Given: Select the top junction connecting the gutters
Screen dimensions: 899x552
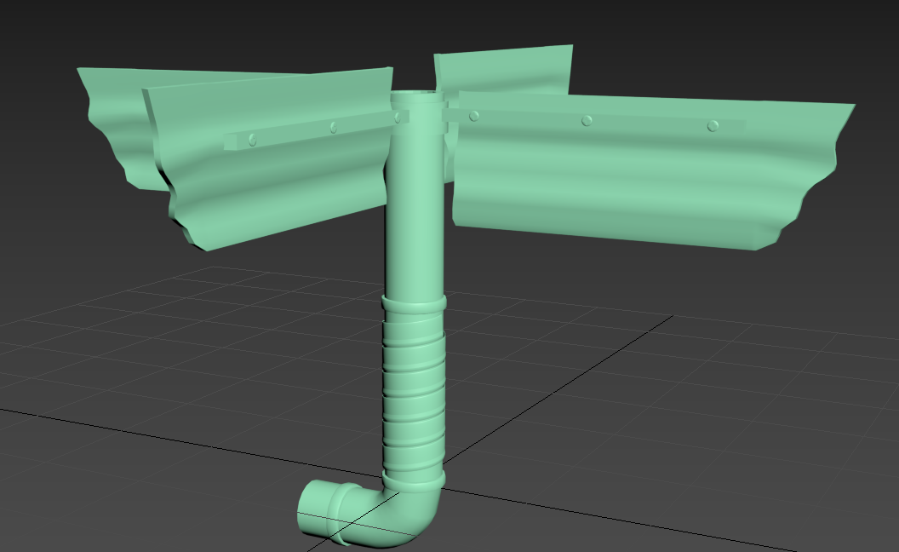Looking at the screenshot, I should click(419, 102).
